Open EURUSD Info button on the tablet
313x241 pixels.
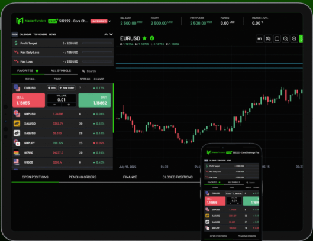point(52,88)
